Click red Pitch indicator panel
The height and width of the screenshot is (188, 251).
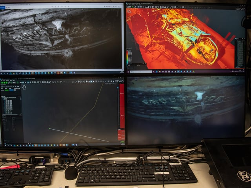point(122,95)
